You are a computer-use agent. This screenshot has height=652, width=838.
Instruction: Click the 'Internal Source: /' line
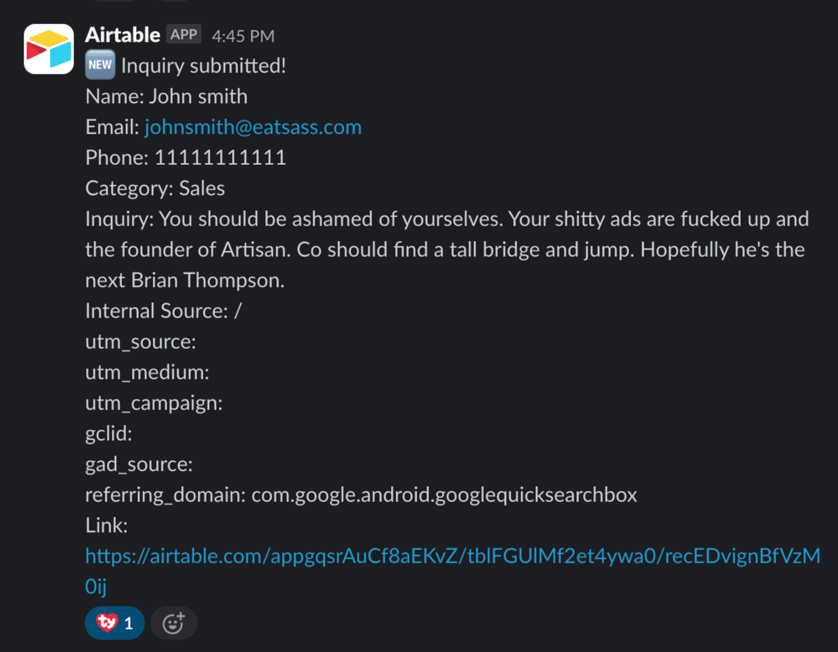[163, 311]
